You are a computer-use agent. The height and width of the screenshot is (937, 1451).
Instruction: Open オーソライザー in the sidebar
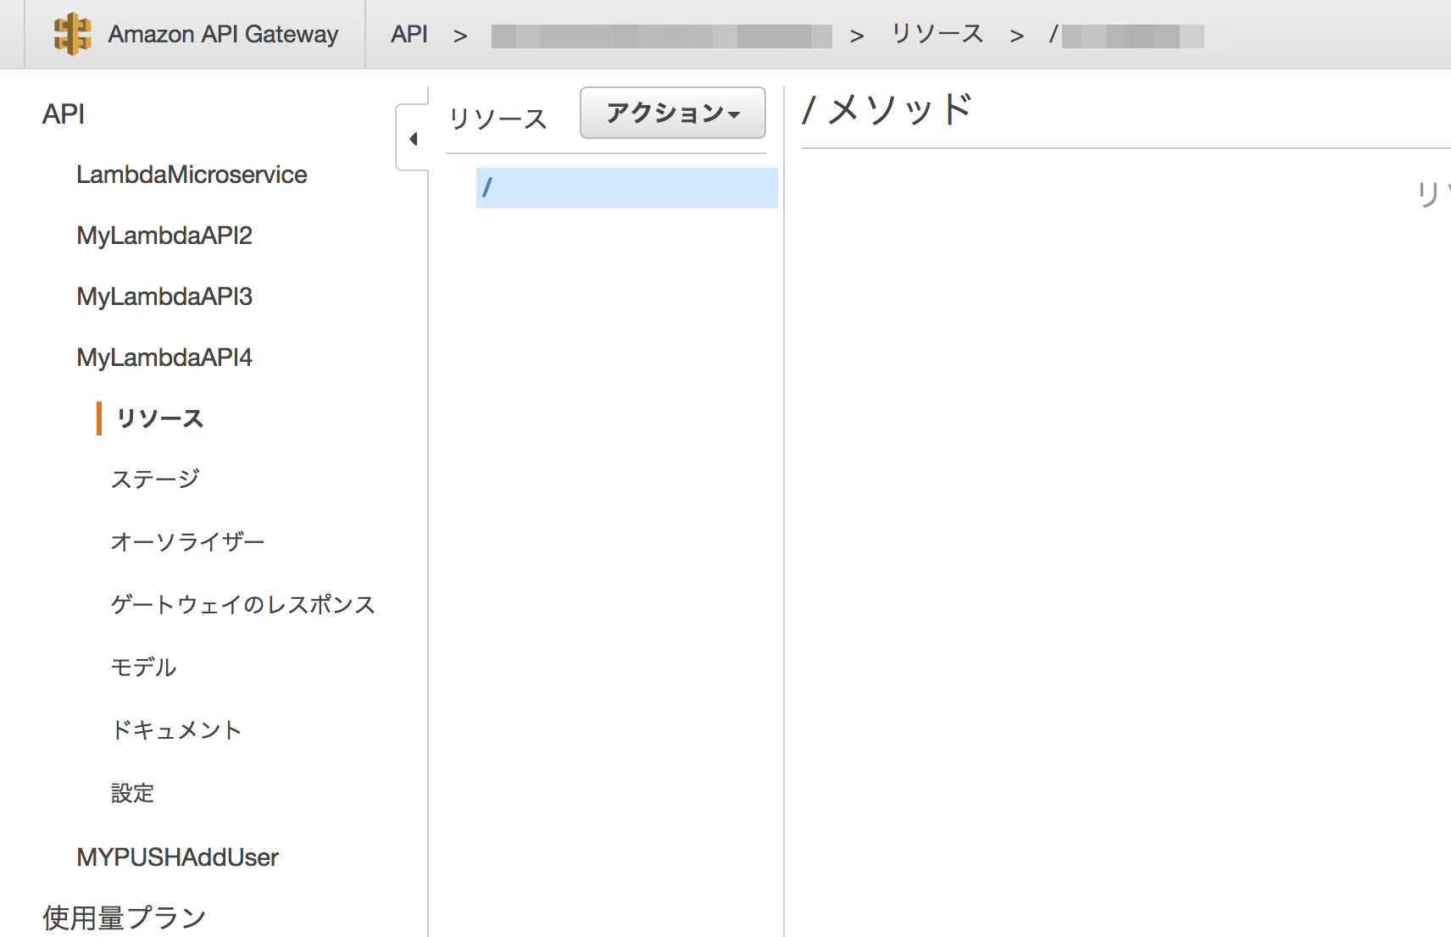(188, 542)
